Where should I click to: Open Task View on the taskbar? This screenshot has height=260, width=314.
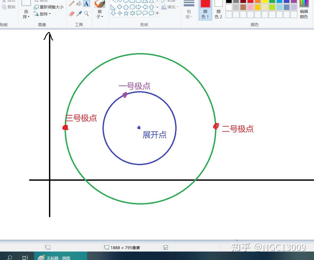25,258
